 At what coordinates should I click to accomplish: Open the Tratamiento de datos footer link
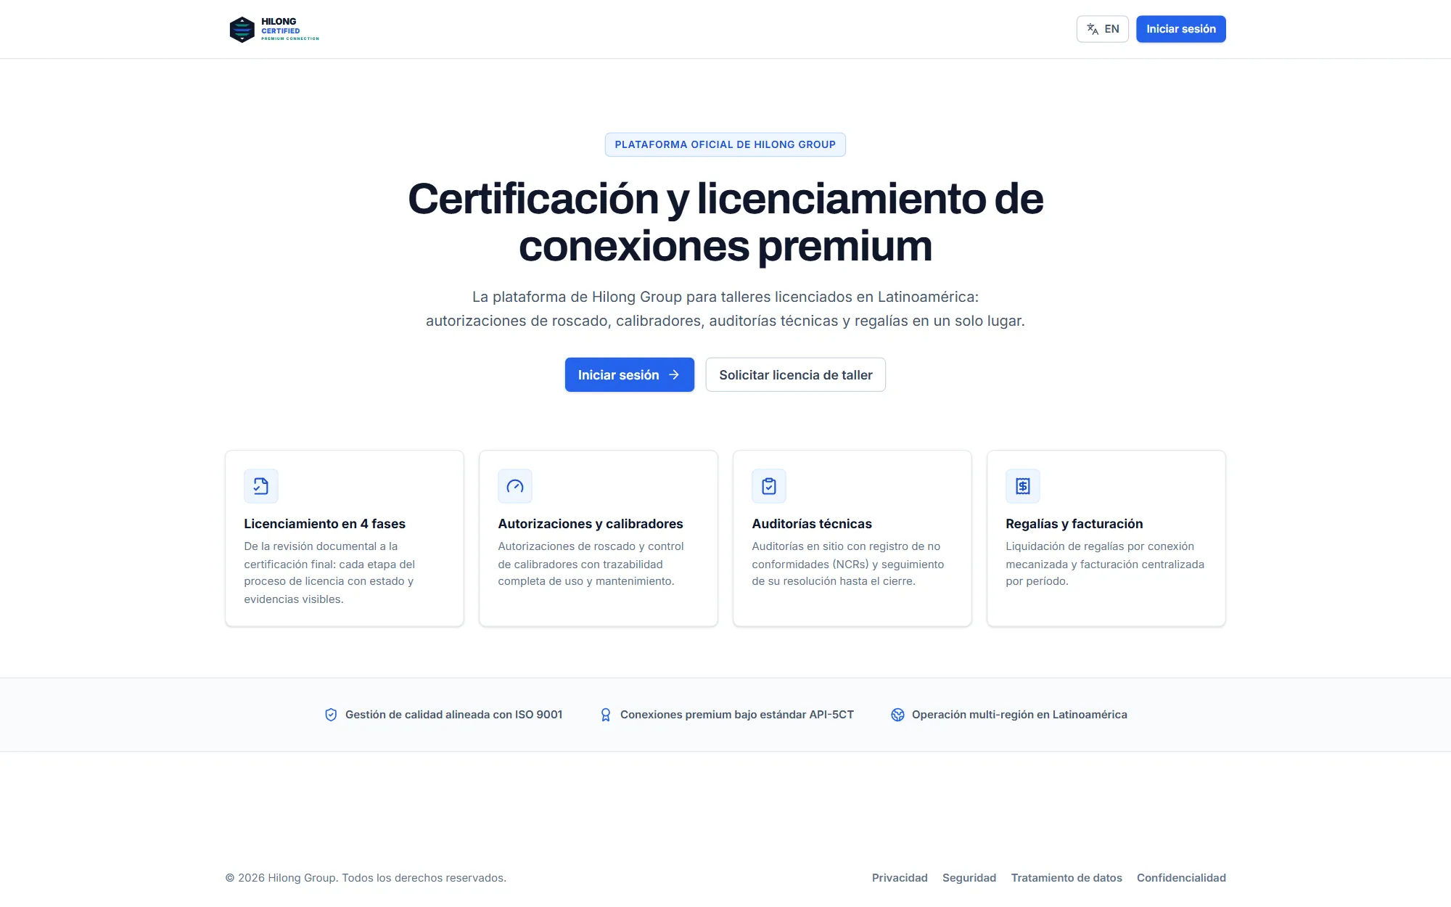(x=1066, y=878)
